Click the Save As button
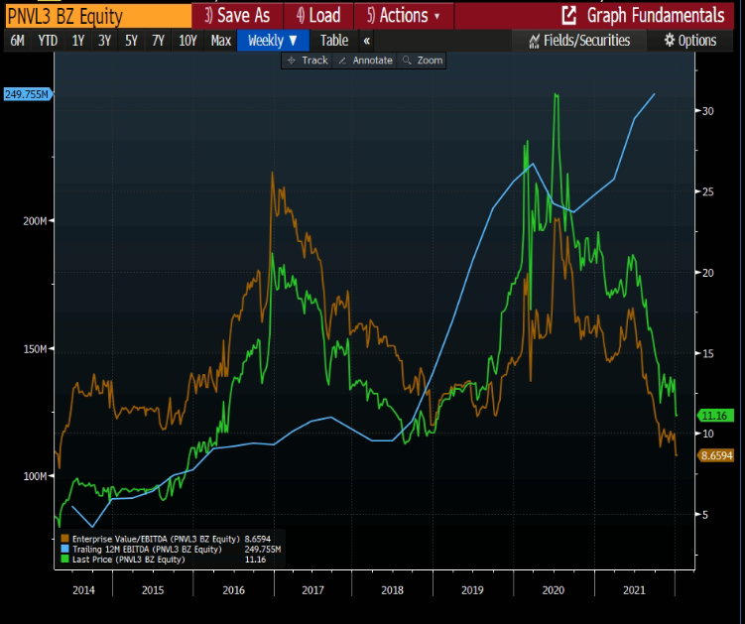 click(x=237, y=16)
